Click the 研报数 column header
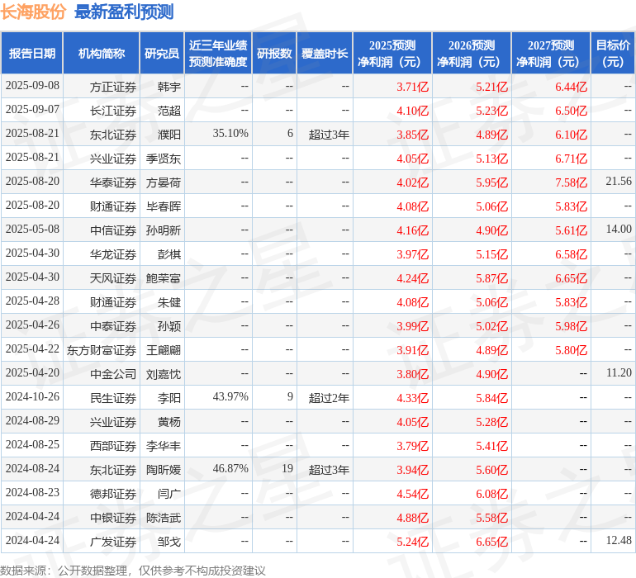 [x=274, y=53]
